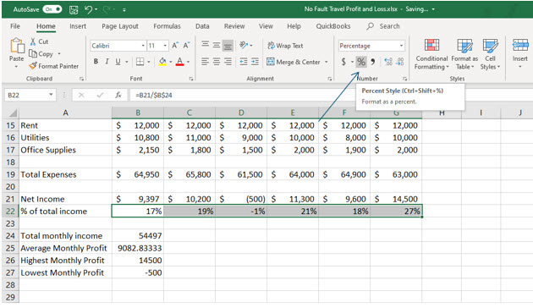Open Font Color dropdown arrow
Viewport: 533px width, 308px height.
coord(188,62)
